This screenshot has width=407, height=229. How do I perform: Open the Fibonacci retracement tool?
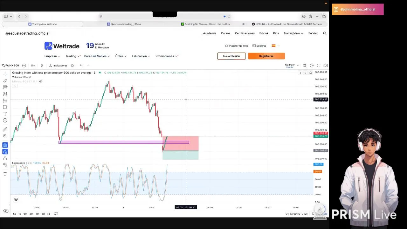[x=5, y=87]
